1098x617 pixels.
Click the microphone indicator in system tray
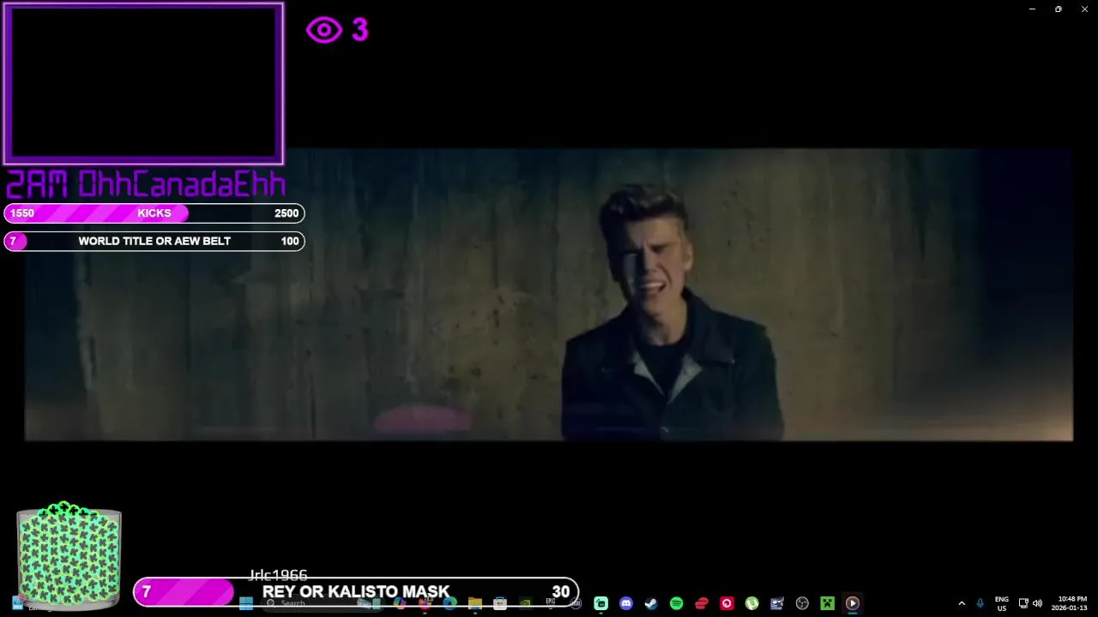(x=980, y=603)
